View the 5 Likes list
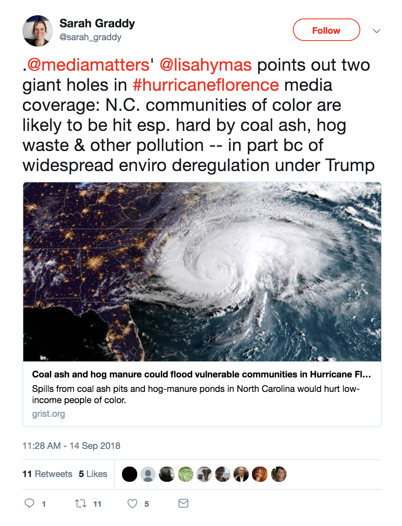Viewport: 402px width, 526px height. pos(93,474)
